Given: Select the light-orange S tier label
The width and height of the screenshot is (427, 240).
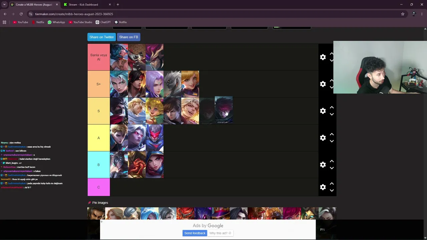Looking at the screenshot, I should point(98,111).
